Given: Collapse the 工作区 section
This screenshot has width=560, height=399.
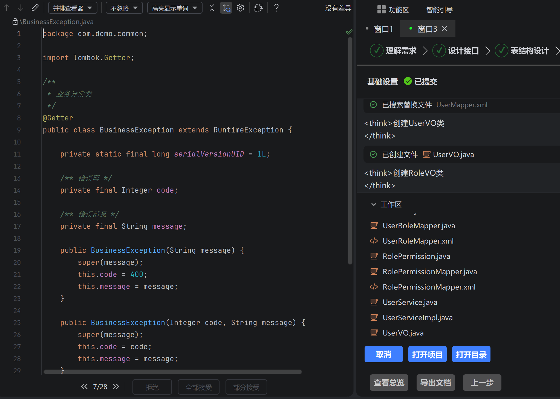Looking at the screenshot, I should pos(374,204).
